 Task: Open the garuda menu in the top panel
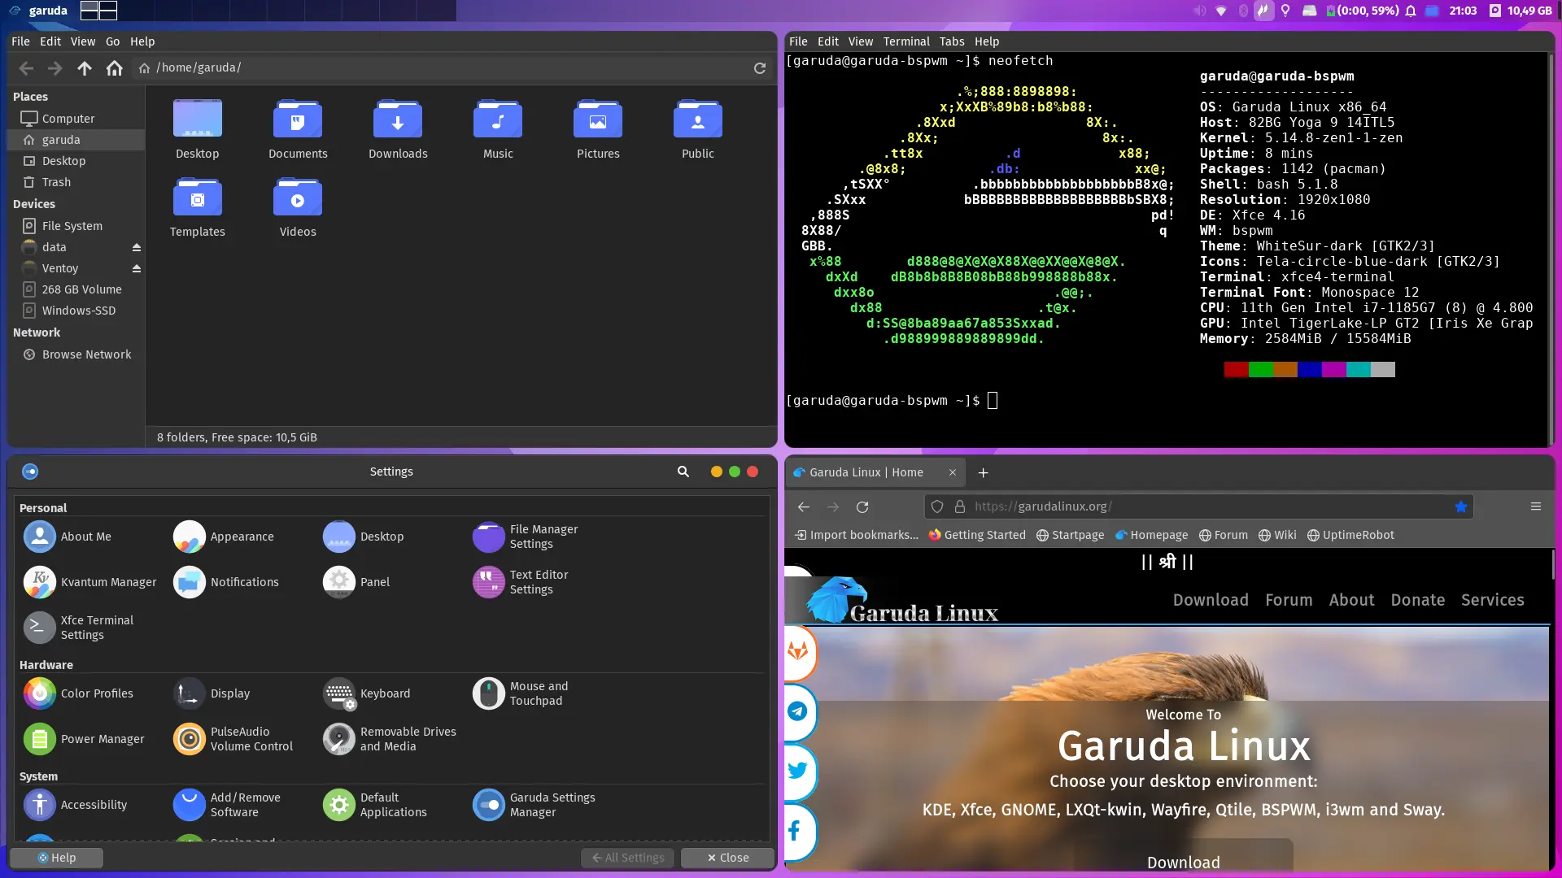(39, 11)
